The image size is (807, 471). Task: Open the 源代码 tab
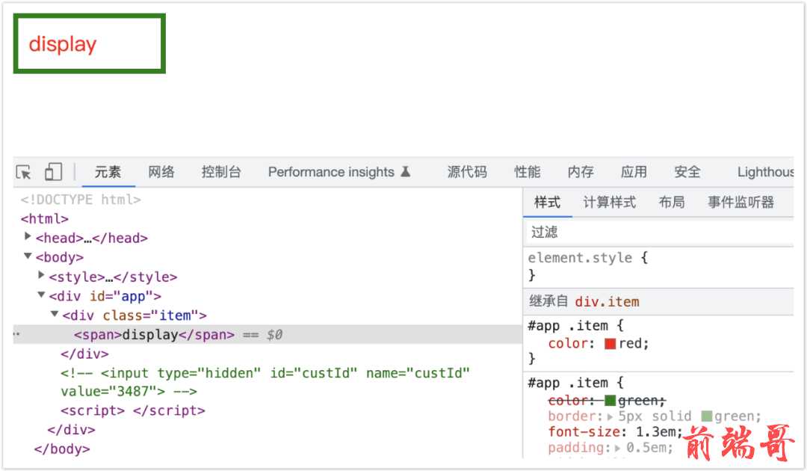point(467,172)
